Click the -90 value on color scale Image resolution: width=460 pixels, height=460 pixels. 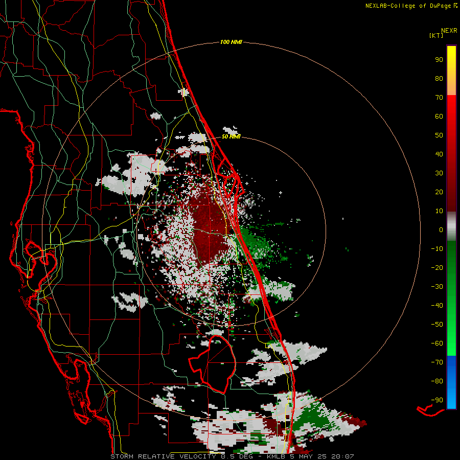point(437,400)
